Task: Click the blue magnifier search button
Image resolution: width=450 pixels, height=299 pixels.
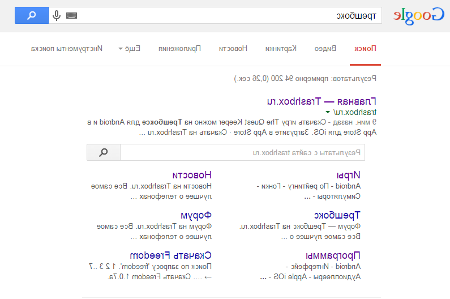Action: click(x=32, y=15)
